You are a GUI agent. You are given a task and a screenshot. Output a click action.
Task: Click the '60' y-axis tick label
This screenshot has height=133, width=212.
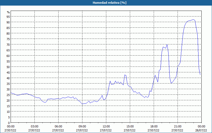[x=8, y=56]
